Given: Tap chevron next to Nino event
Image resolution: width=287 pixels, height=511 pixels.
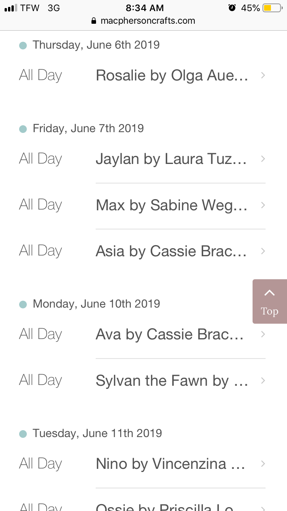Looking at the screenshot, I should (263, 464).
